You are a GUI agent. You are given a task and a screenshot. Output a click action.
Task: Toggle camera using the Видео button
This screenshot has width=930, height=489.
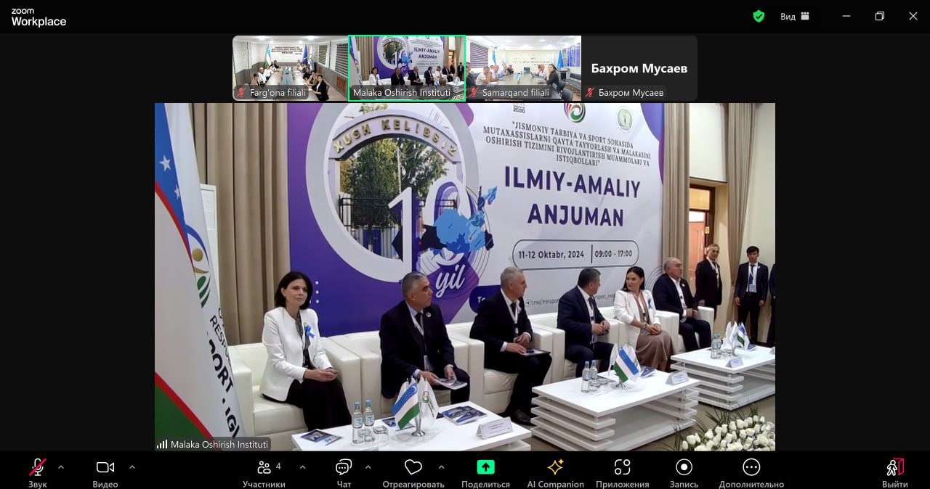tap(105, 472)
